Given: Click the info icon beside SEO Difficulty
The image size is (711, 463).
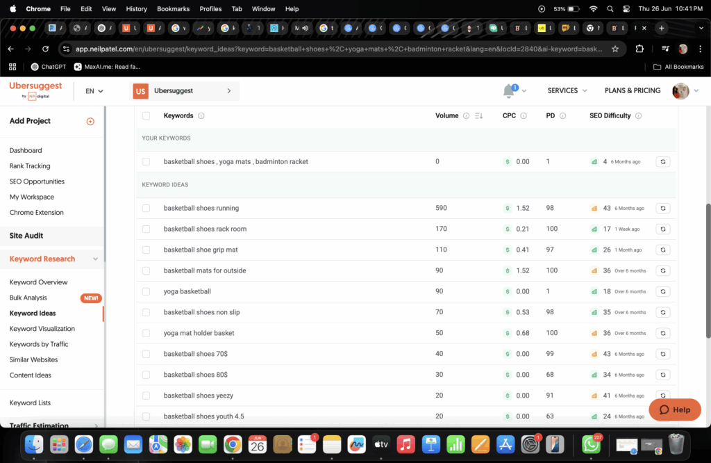Looking at the screenshot, I should (638, 116).
